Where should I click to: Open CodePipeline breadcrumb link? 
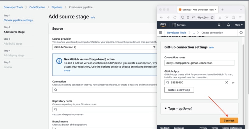(37, 7)
